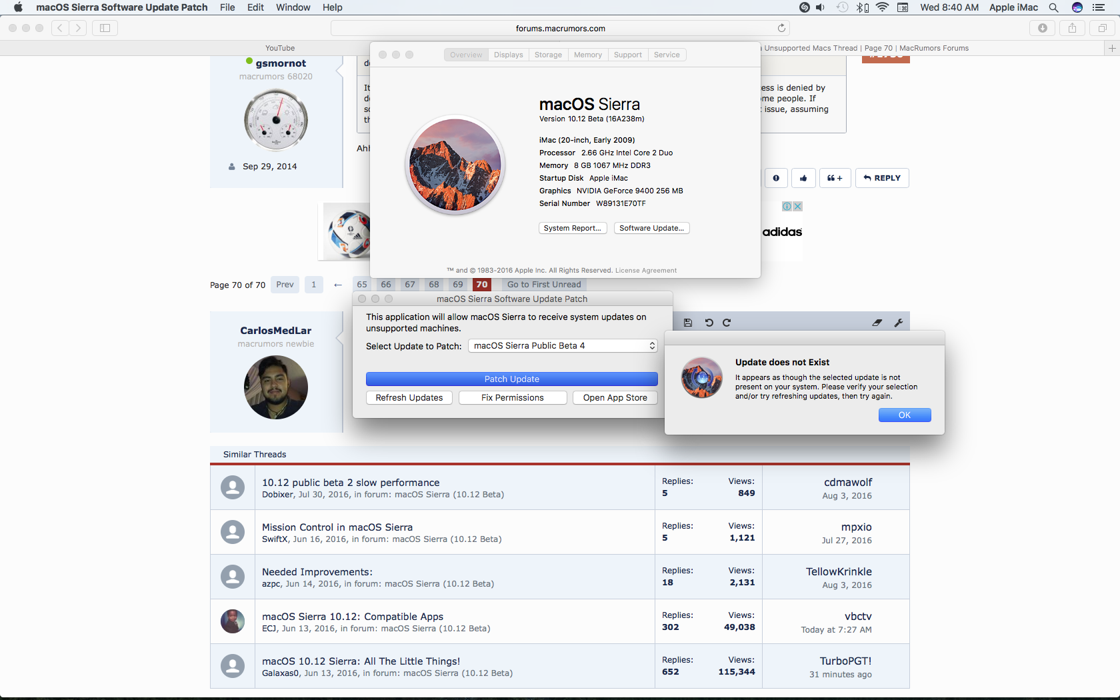Click the Safari address bar
Viewport: 1120px width, 700px height.
pos(560,28)
